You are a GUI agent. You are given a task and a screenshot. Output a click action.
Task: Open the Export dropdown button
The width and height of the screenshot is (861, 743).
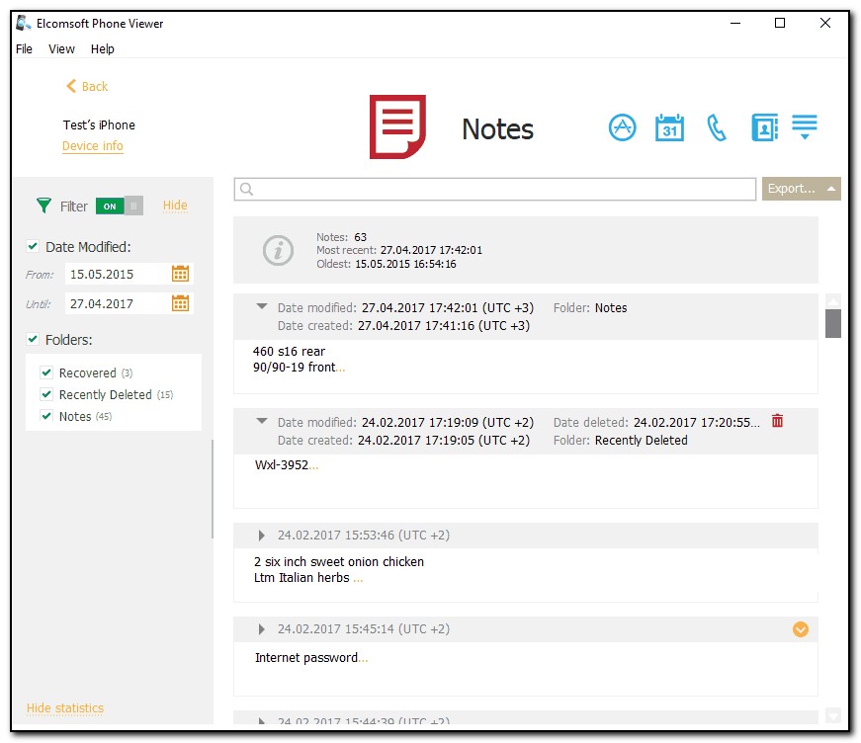(801, 189)
